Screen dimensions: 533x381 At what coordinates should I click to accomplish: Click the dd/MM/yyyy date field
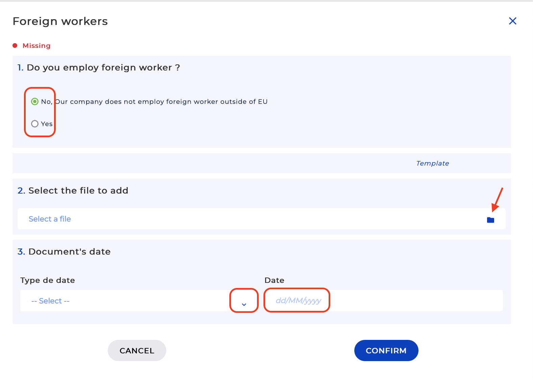coord(298,300)
